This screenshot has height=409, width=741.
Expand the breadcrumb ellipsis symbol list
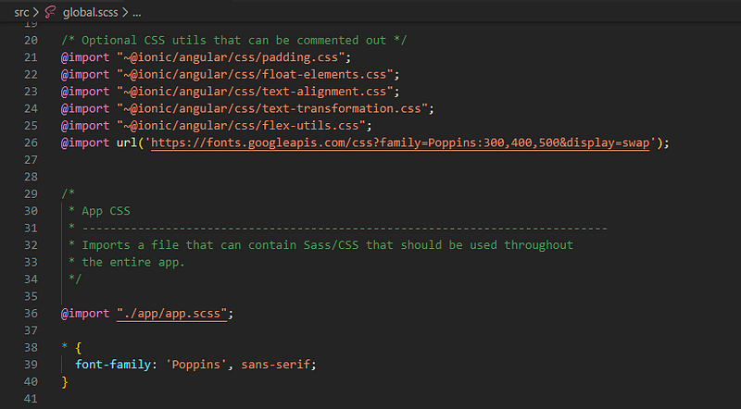click(136, 13)
